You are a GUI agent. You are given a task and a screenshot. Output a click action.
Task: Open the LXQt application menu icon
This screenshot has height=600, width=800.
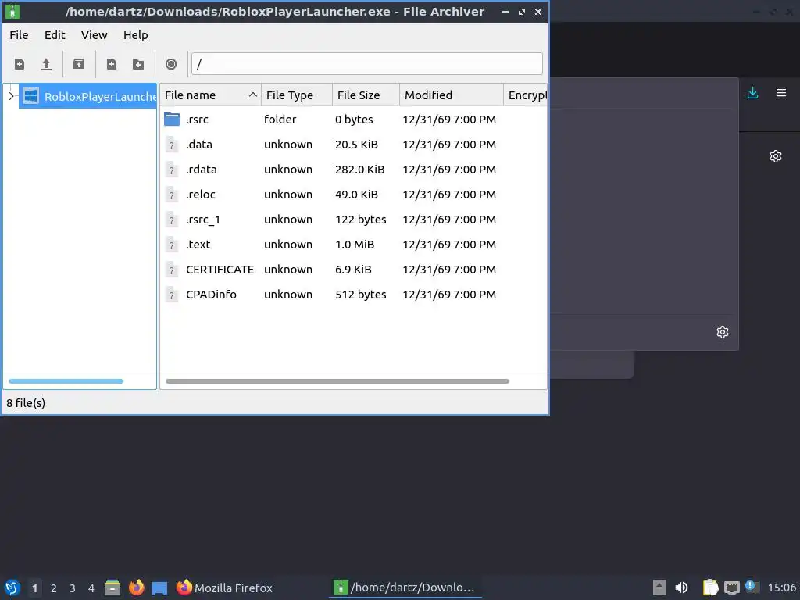click(12, 587)
